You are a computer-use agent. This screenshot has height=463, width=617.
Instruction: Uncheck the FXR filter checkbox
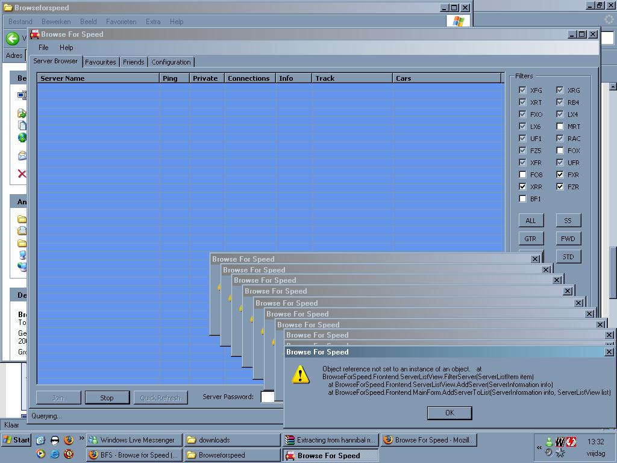pyautogui.click(x=560, y=174)
